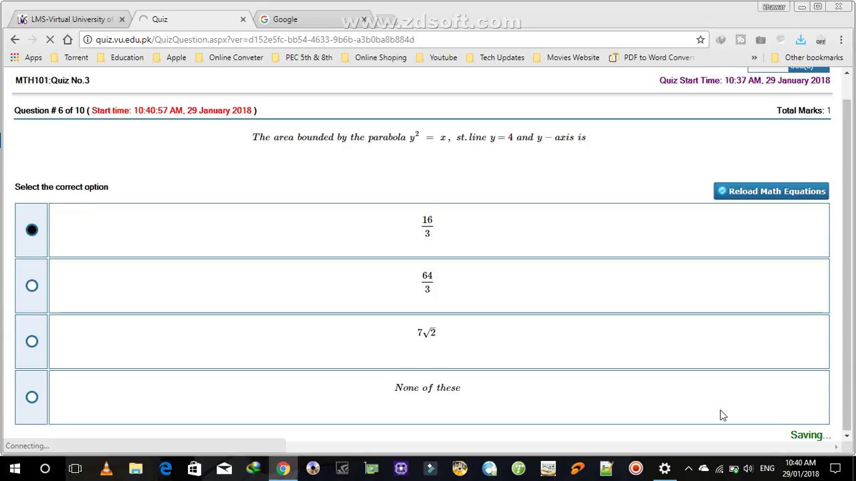
Task: Open the Youtube bookmark folder
Action: coord(437,57)
